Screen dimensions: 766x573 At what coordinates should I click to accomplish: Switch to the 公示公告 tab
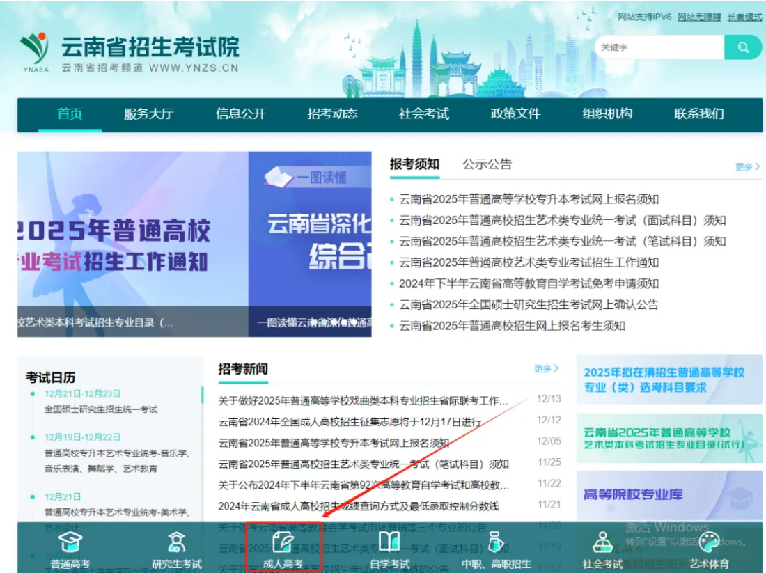[487, 164]
